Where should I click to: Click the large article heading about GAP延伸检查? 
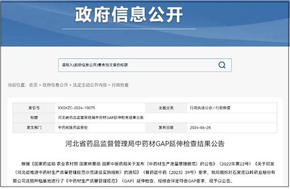145,144
